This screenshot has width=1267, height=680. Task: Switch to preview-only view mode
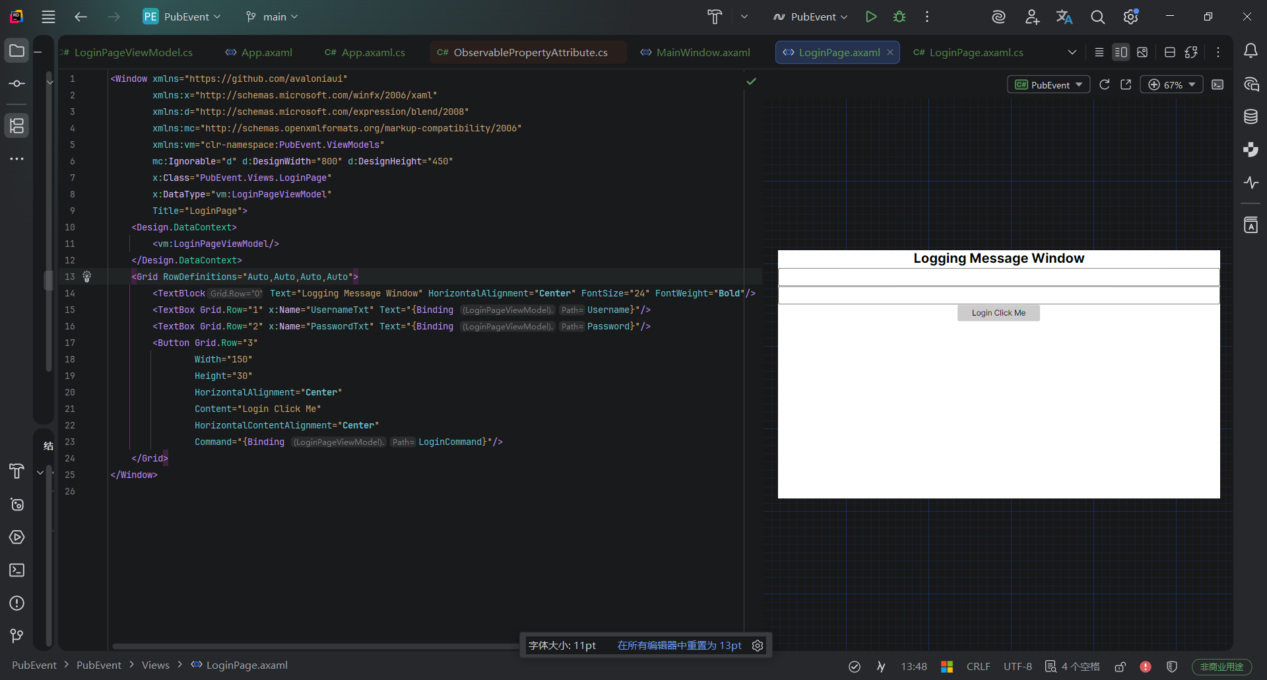coord(1142,52)
